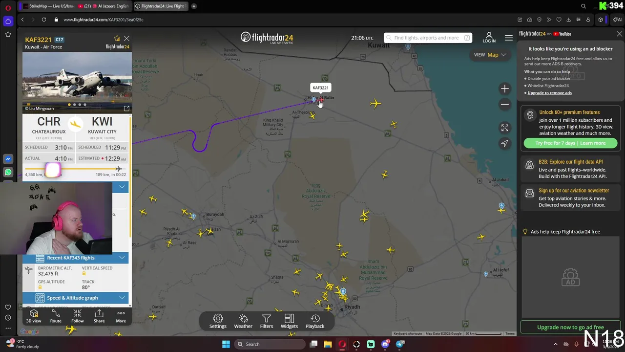Open Discord from the taskbar
625x352 pixels.
tap(385, 344)
